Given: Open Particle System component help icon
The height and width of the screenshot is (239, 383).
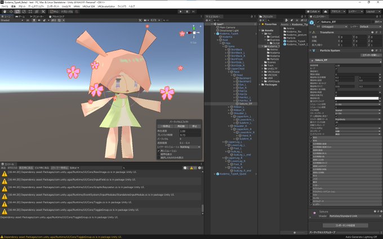Looking at the screenshot, I should click(372, 51).
